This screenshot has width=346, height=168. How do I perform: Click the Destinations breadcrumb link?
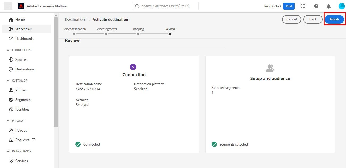(76, 20)
